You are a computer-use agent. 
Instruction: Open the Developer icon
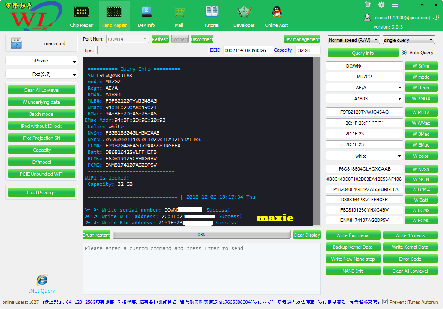[244, 12]
